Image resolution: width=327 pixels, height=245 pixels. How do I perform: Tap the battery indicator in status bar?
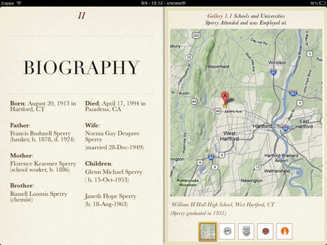point(322,3)
